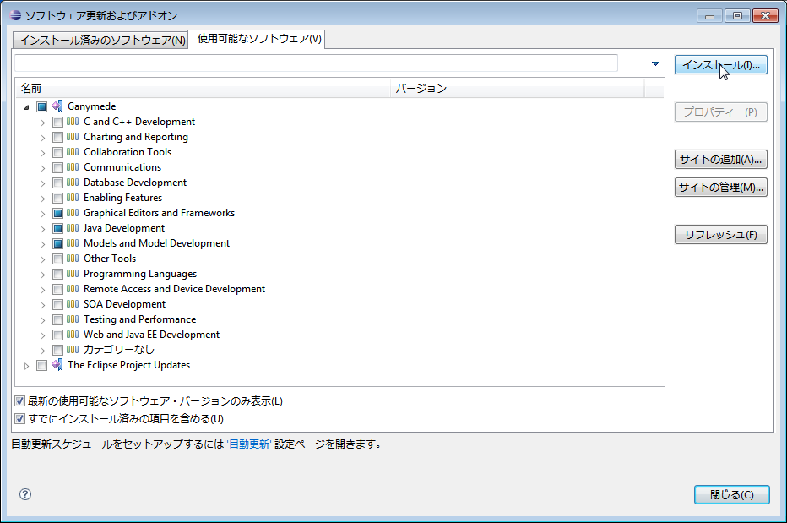This screenshot has height=523, width=787.
Task: Expand The Eclipse Project Updates node
Action: pos(27,366)
